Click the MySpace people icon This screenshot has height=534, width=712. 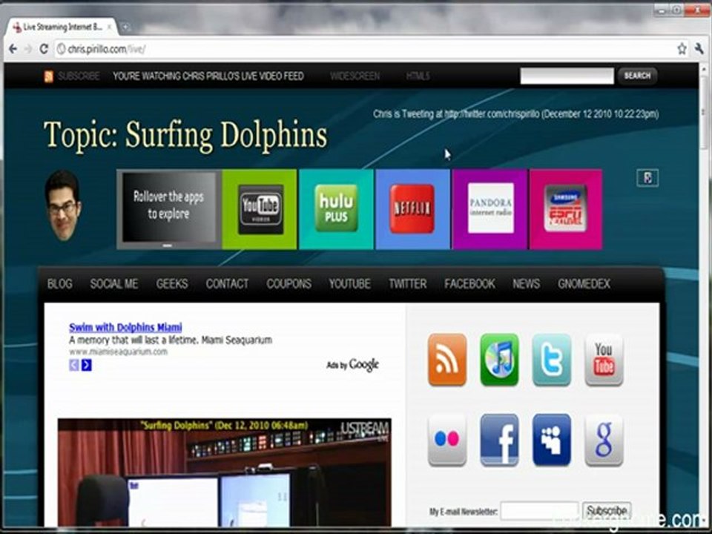point(552,440)
